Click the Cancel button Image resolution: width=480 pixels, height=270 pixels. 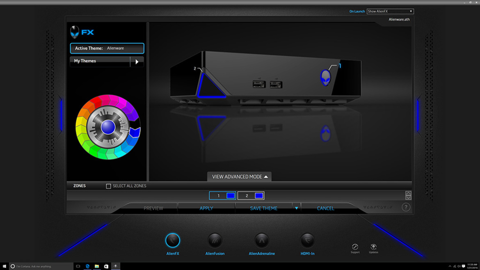325,208
